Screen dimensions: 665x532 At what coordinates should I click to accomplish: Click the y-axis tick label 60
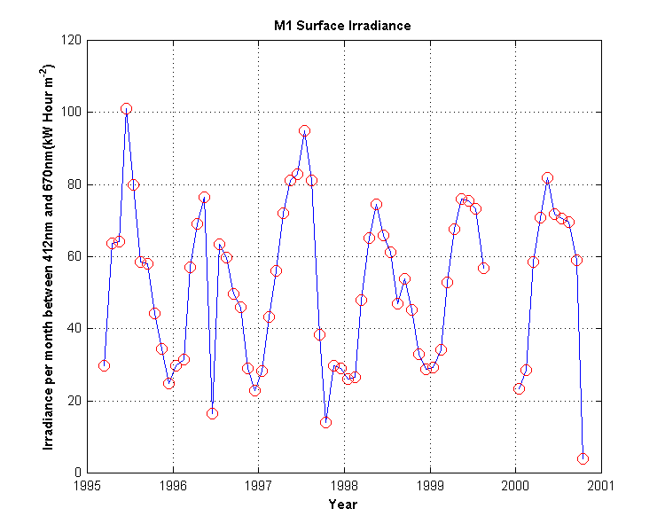[74, 256]
